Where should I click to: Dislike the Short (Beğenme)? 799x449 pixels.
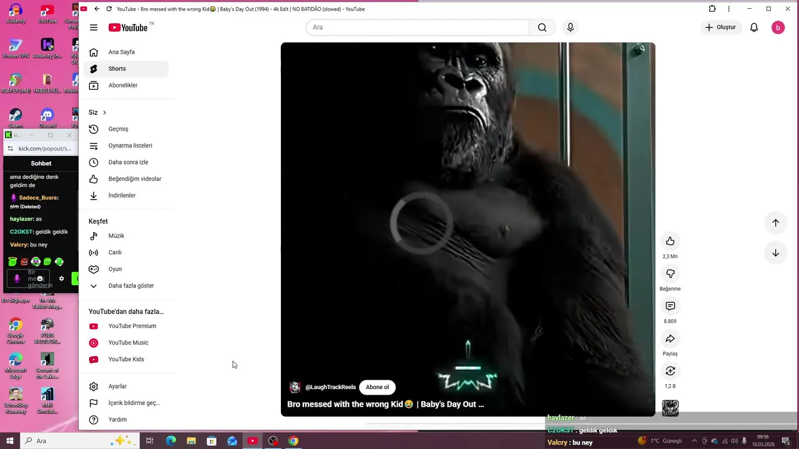click(x=670, y=274)
